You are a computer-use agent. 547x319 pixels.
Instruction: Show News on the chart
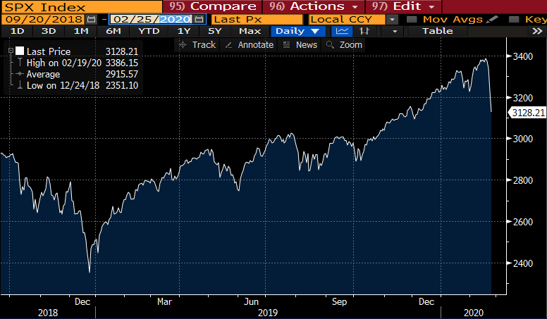[300, 44]
